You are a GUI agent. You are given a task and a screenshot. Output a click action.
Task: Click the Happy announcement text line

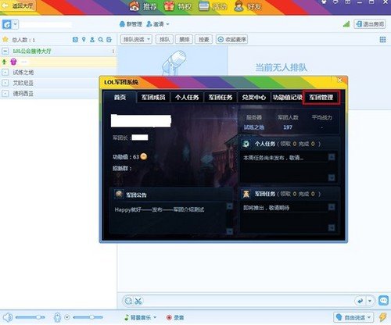(160, 209)
